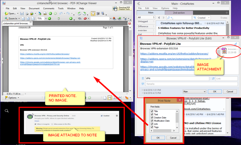Select single page layout icon
Screen dimensions: 241x145
tap(105, 98)
